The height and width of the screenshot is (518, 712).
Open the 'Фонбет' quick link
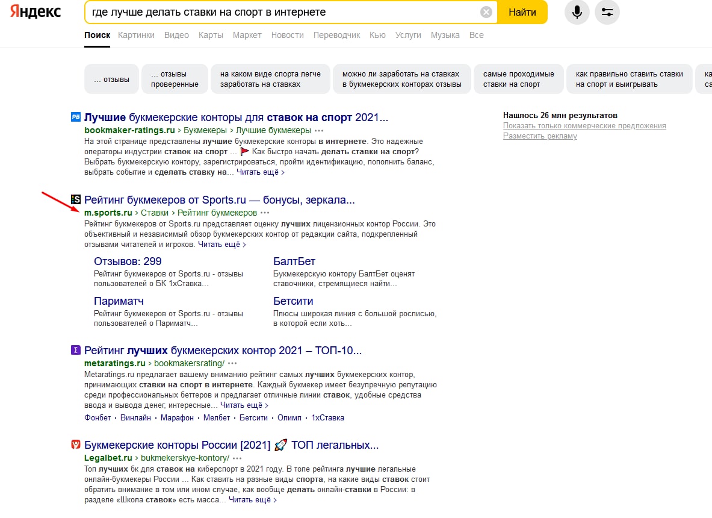(x=98, y=418)
